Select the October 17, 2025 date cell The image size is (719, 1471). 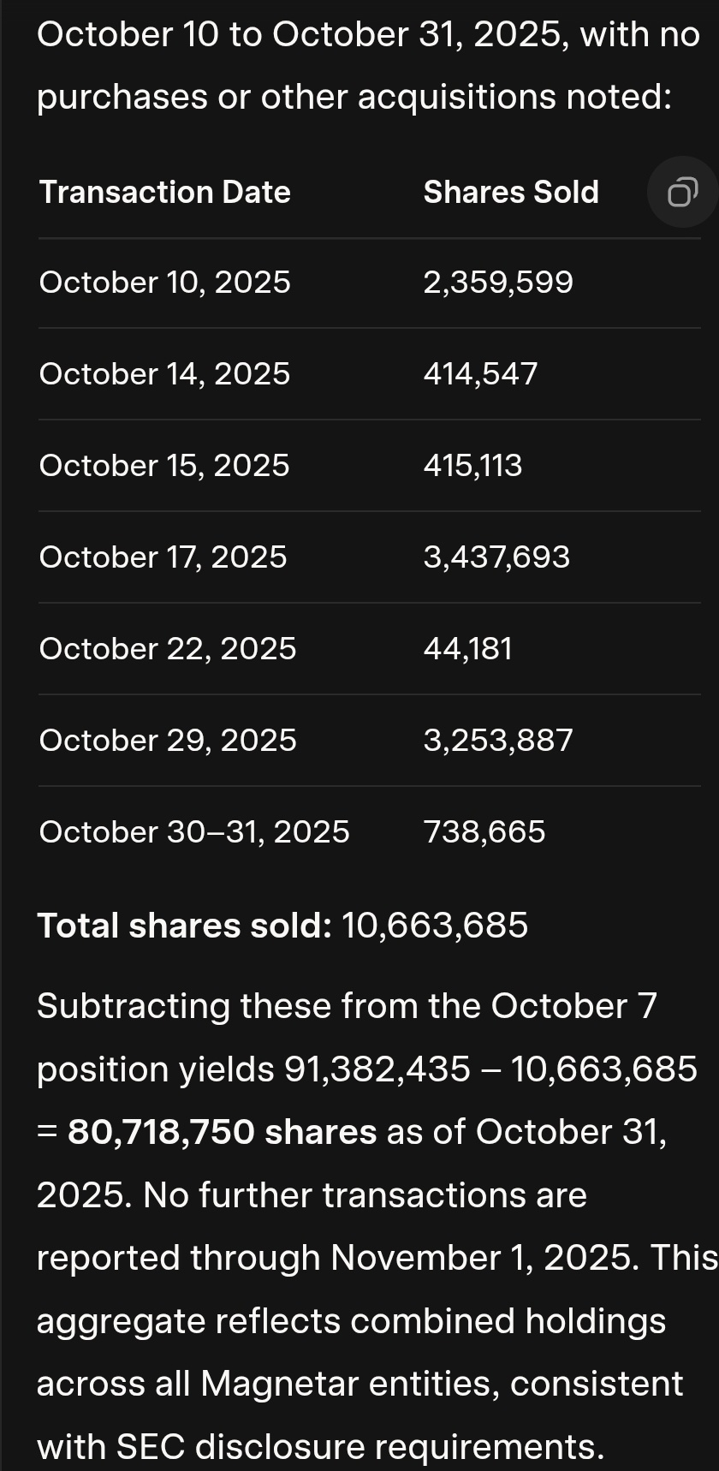[x=163, y=557]
